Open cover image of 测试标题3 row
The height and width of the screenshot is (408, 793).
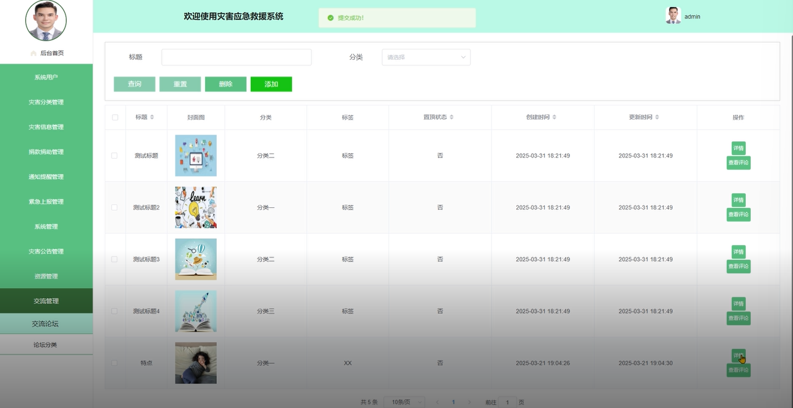(196, 259)
